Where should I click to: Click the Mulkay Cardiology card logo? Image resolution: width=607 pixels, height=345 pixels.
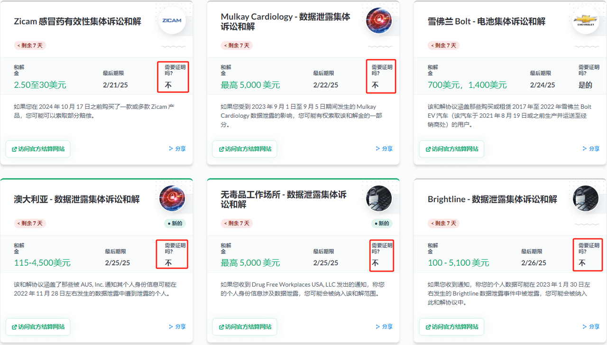(379, 20)
